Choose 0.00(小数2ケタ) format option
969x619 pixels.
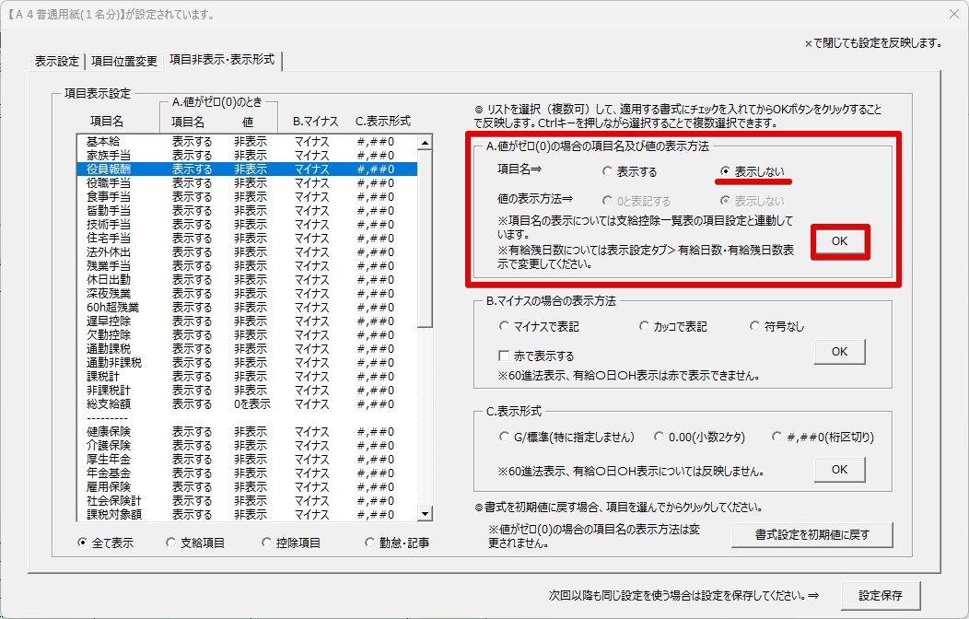click(x=660, y=437)
